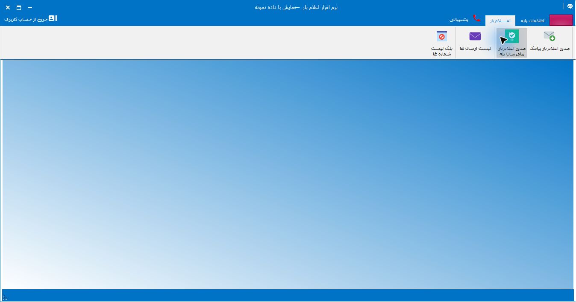Viewport: 576px width, 302px height.
Task: Click the green Bale messenger shield icon
Action: 512,36
